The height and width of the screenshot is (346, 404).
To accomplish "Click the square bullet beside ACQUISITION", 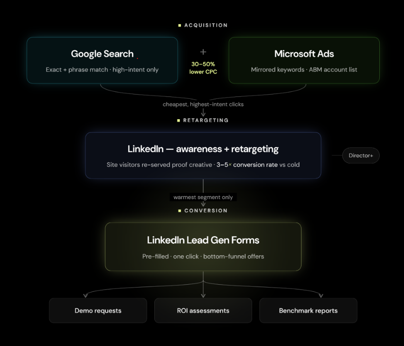I will point(179,25).
